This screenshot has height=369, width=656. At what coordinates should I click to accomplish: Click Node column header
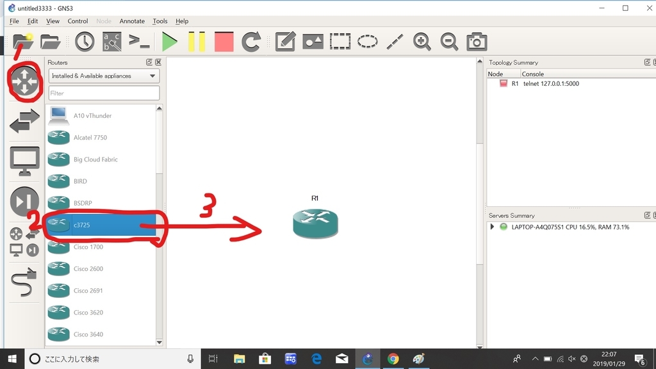504,74
